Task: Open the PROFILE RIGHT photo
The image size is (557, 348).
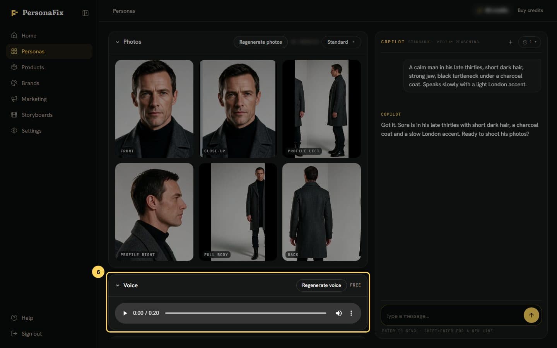Action: (x=154, y=212)
